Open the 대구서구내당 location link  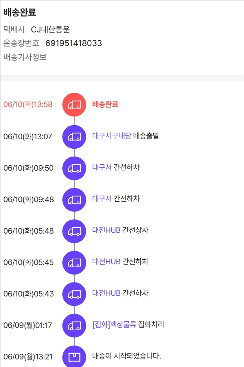112,136
